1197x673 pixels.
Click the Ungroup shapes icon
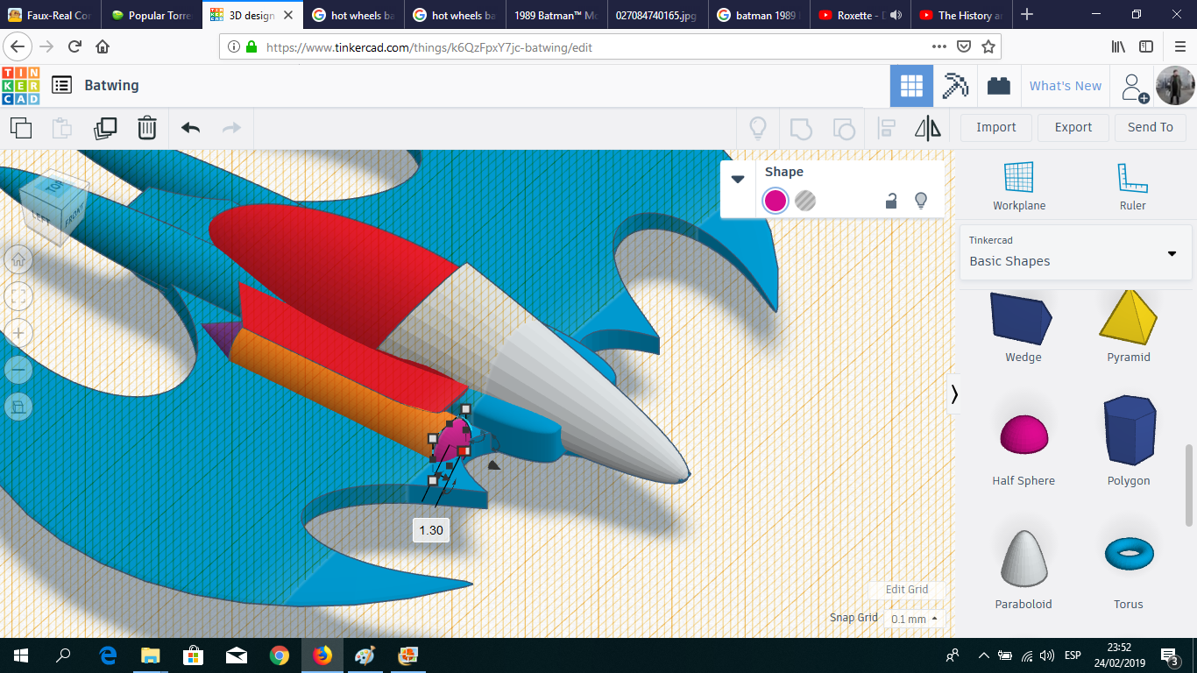pos(844,128)
